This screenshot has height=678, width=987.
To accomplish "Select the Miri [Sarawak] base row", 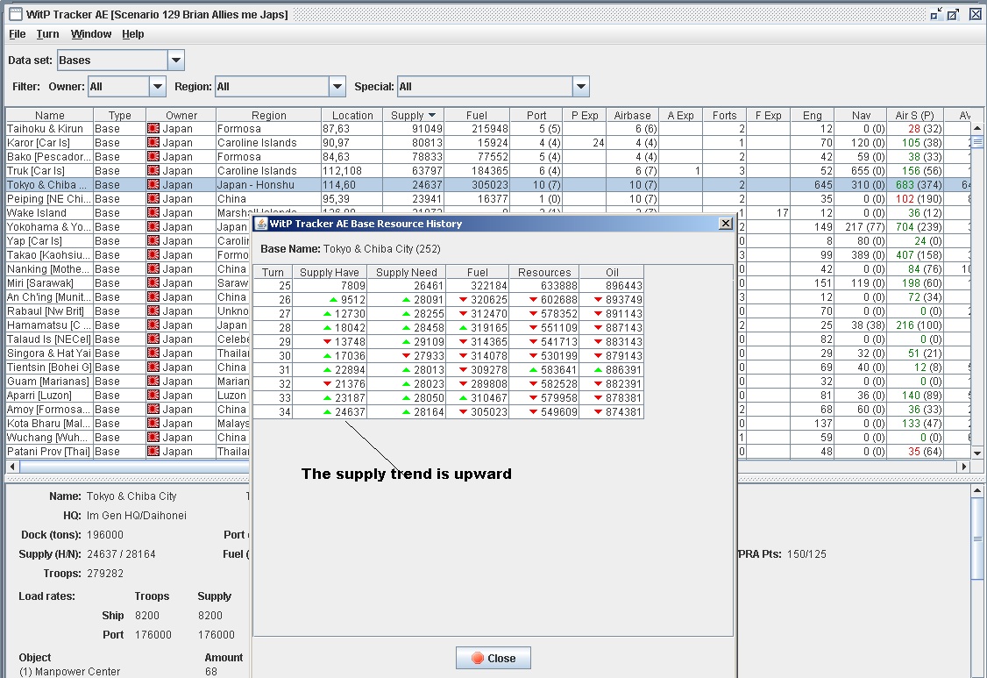I will point(128,283).
